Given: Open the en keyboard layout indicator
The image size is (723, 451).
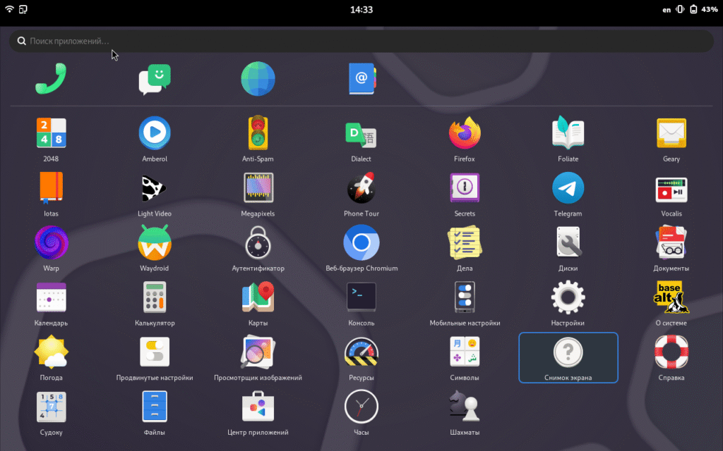Looking at the screenshot, I should click(667, 10).
